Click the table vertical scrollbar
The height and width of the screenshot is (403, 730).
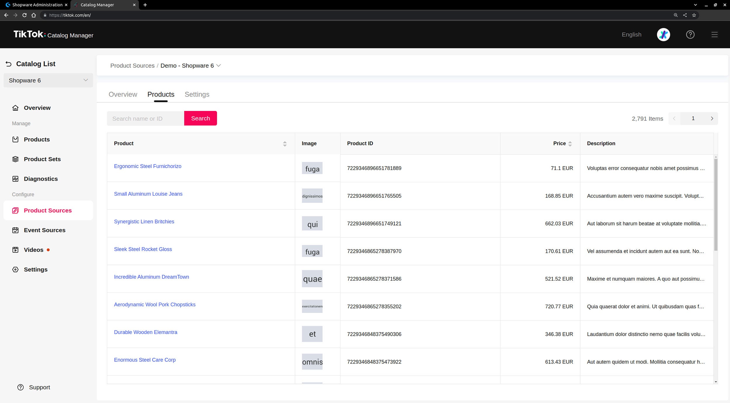coord(716,204)
